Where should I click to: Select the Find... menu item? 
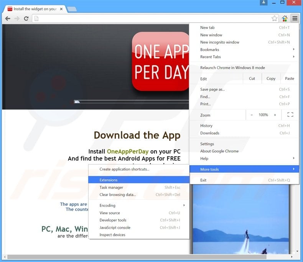[244, 97]
